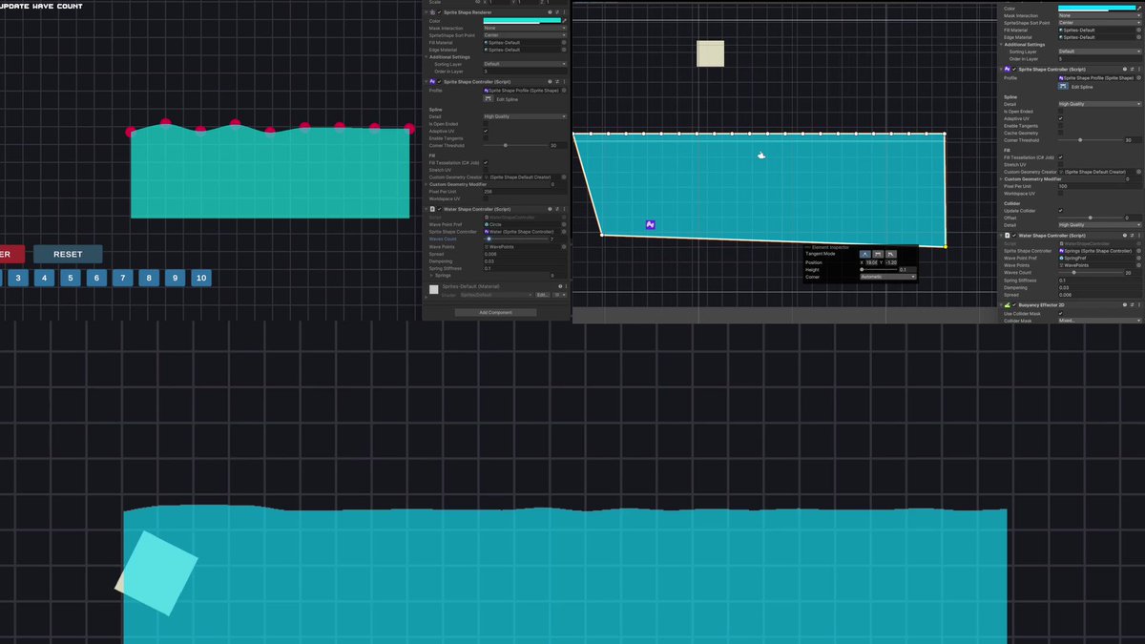The height and width of the screenshot is (644, 1145).
Task: Click the object picker beside Fill Material
Action: (x=563, y=41)
